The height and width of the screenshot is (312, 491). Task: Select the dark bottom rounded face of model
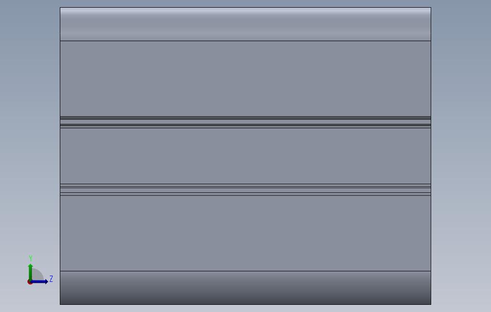click(245, 288)
